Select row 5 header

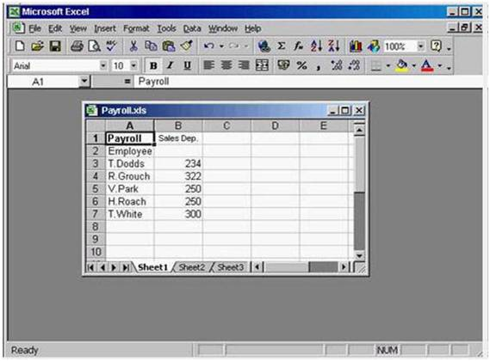point(96,189)
